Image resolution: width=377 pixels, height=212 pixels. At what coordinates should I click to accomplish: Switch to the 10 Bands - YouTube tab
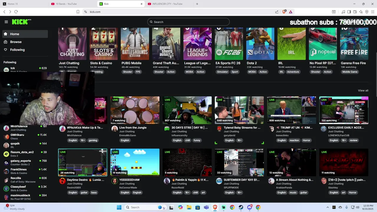coord(72,4)
